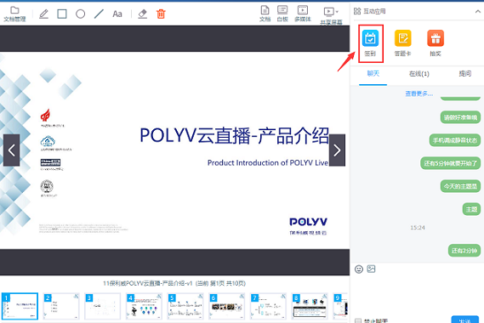Open 文档管理 document manager folder
484x323 pixels.
pos(14,14)
